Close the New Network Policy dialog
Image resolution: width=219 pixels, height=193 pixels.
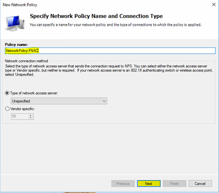click(213, 5)
